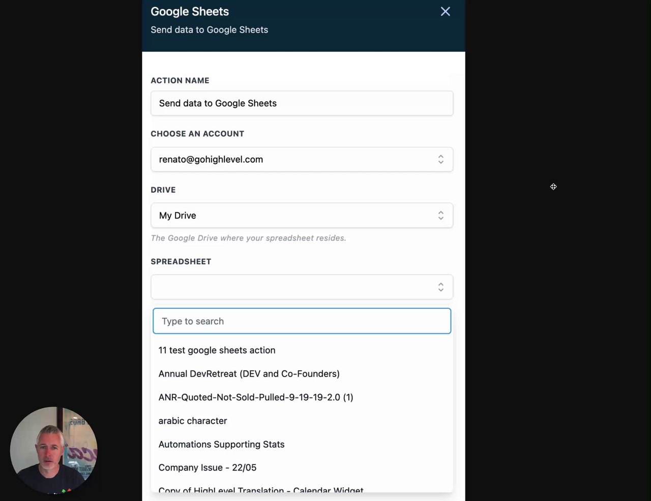This screenshot has height=501, width=651.
Task: Close the Google Sheets panel
Action: (445, 12)
